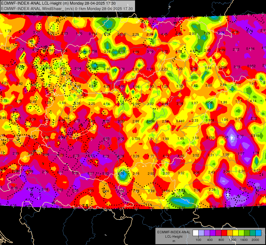Click the legend tick label 100
Viewport: 266px width, 245px height.
[199, 240]
